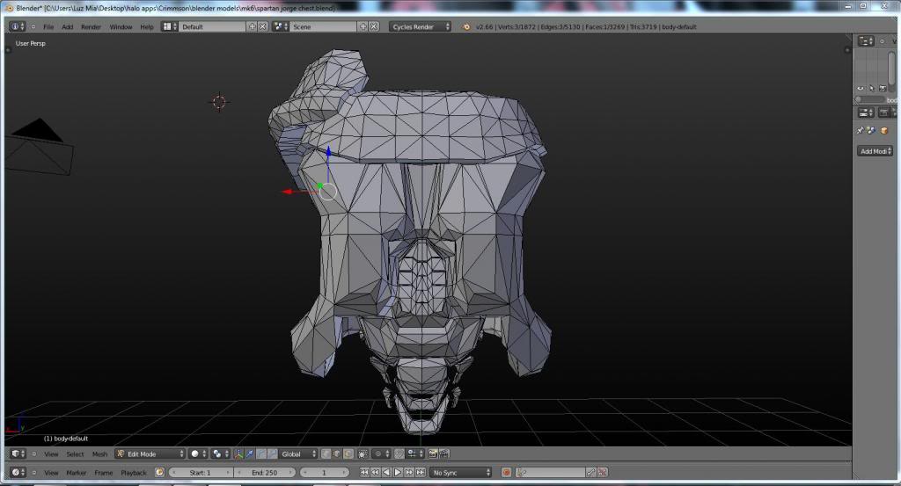Open the Marker menu
This screenshot has height=486, width=901.
pyautogui.click(x=76, y=473)
